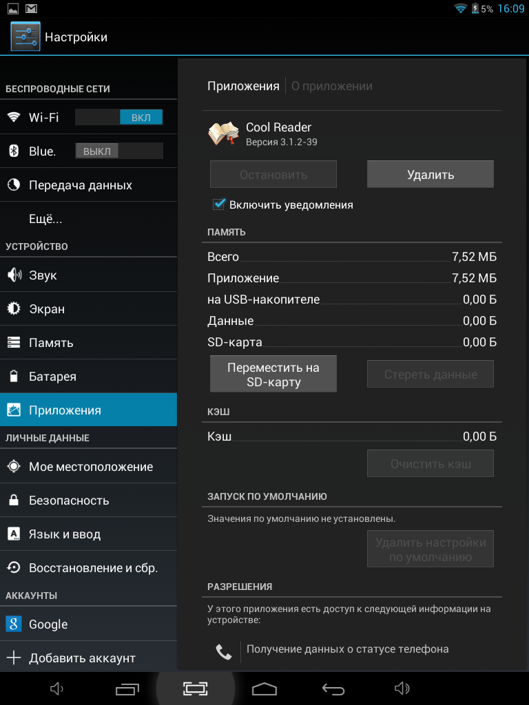Viewport: 529px width, 705px height.
Task: Open 'Добавить аккаунт' to add account
Action: point(81,658)
